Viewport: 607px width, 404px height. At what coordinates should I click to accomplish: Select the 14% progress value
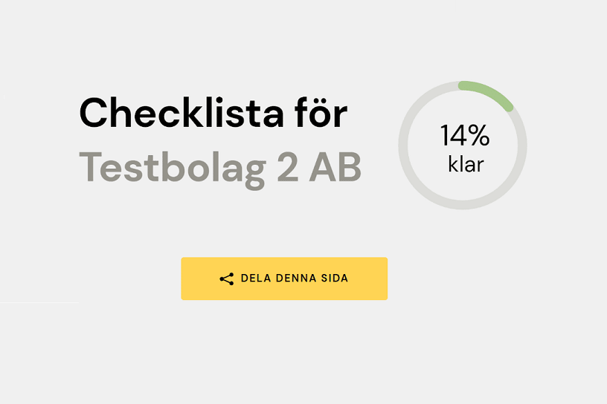click(x=465, y=137)
